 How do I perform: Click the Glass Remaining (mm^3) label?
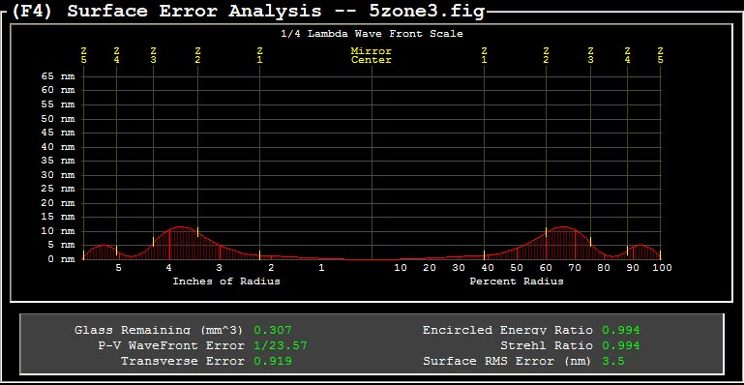[x=159, y=330]
